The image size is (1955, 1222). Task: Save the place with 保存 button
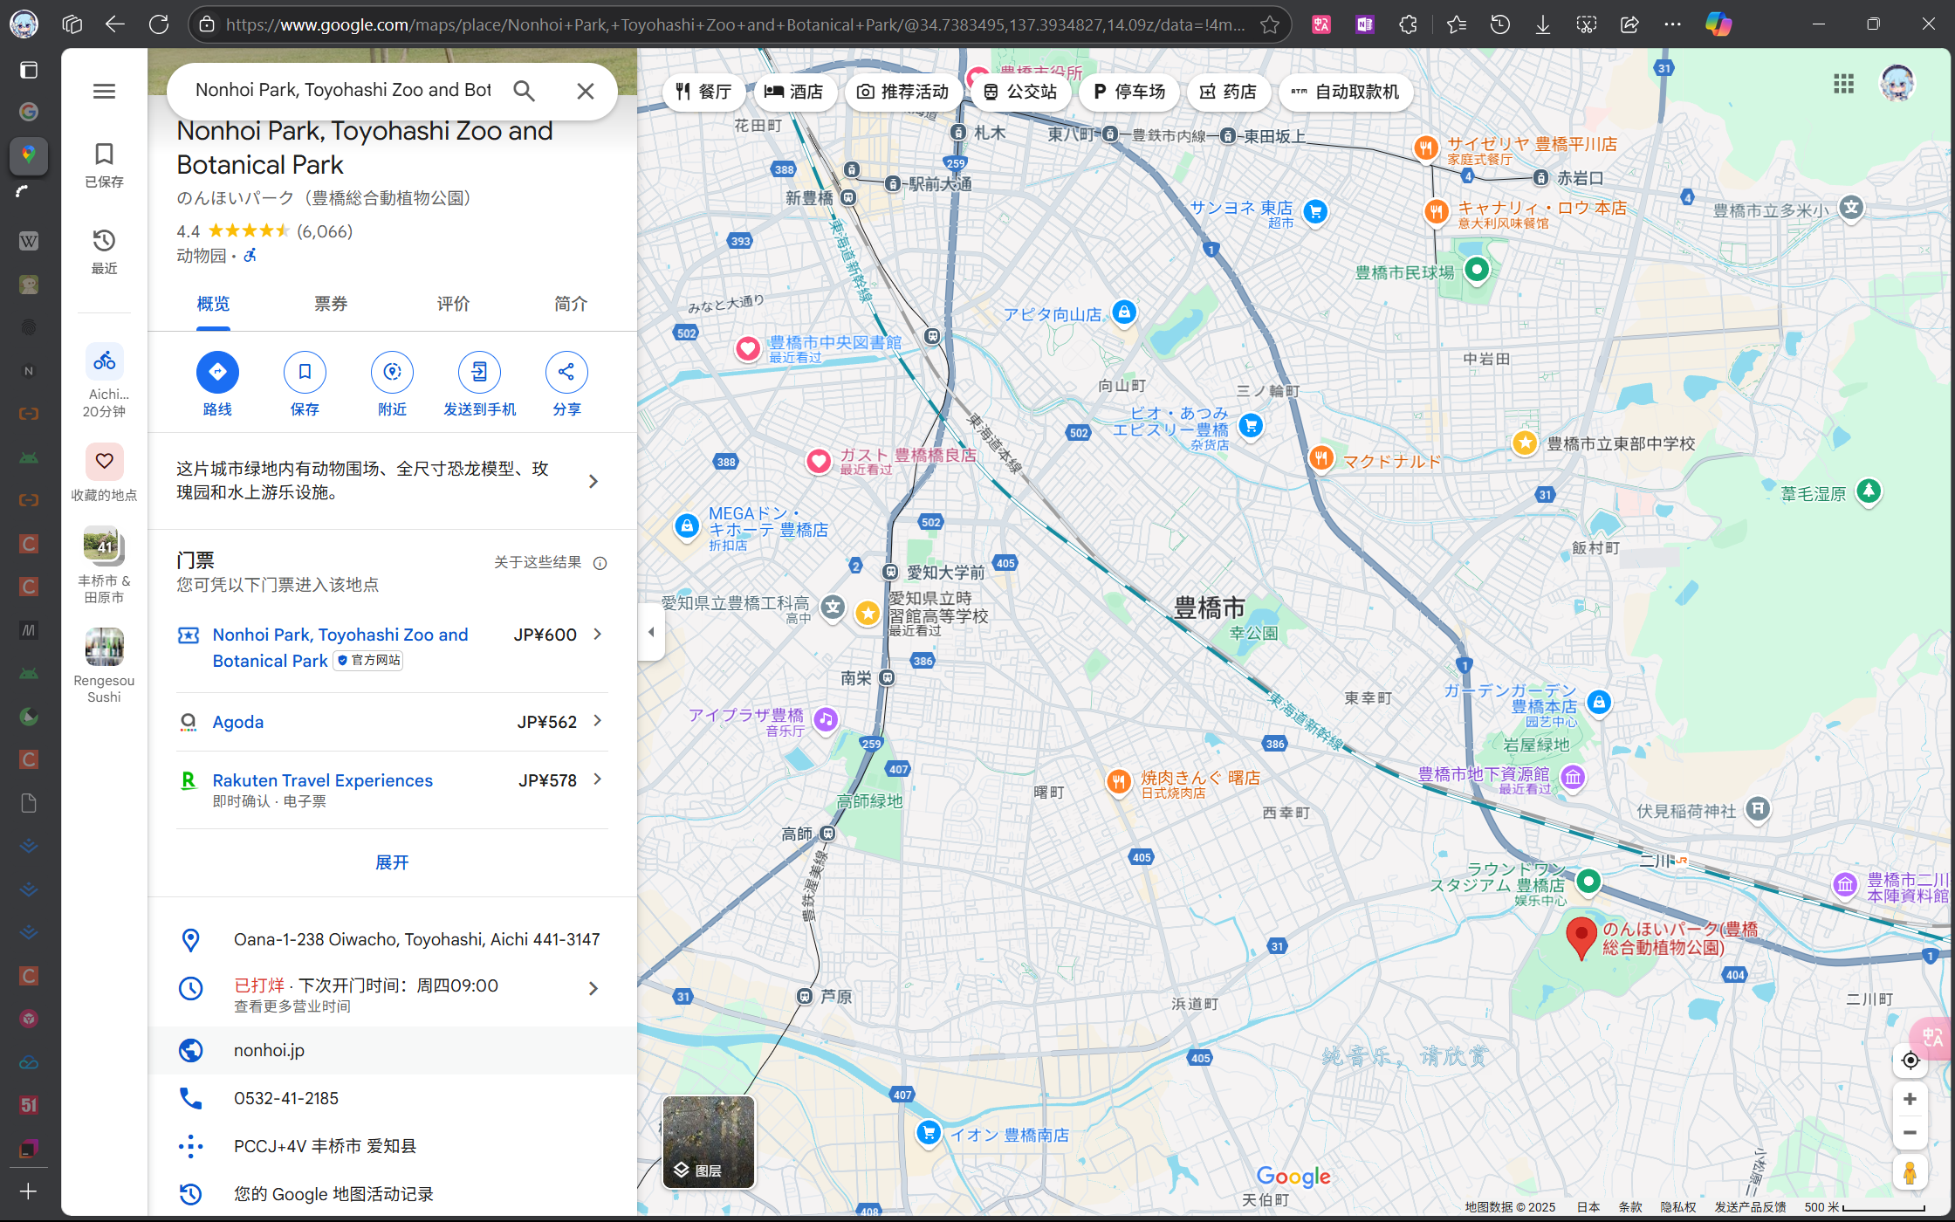(x=305, y=385)
